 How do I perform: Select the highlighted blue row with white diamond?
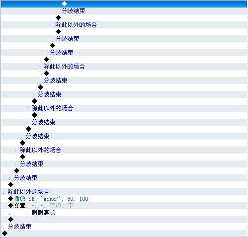pos(124,3)
